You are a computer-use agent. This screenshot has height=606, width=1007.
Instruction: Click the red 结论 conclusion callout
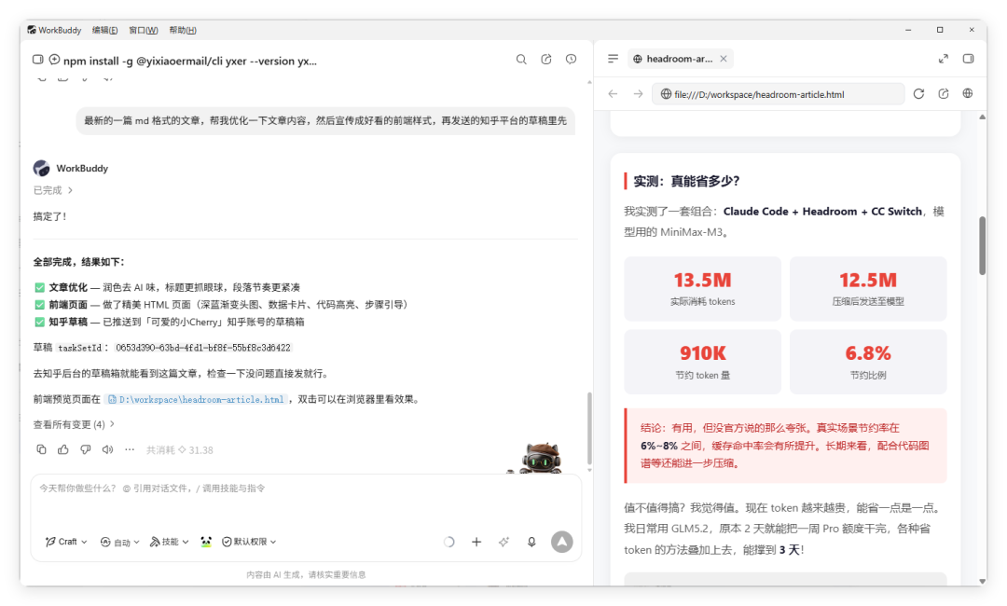(x=785, y=446)
